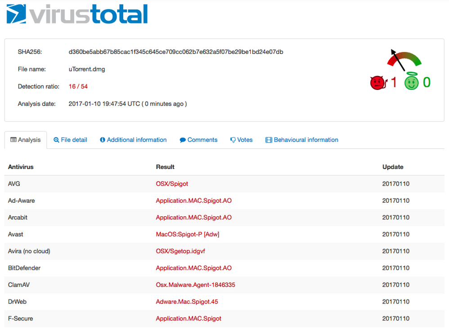
Task: Click the F-Secure antivirus name
Action: click(x=20, y=319)
